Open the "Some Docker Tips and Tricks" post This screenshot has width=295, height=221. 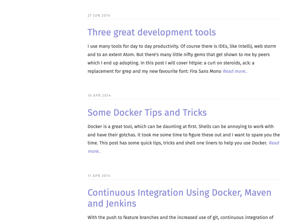pyautogui.click(x=147, y=113)
